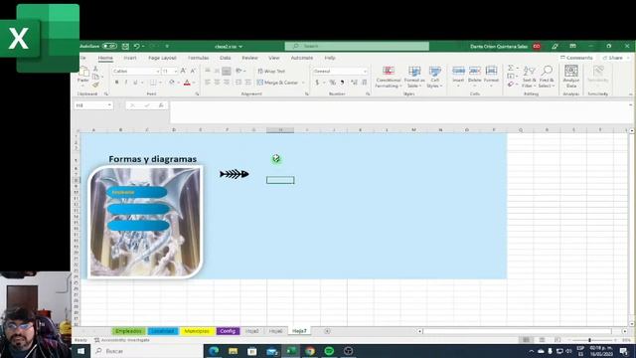Click the Paste clipboard icon
636x358 pixels.
(x=83, y=73)
